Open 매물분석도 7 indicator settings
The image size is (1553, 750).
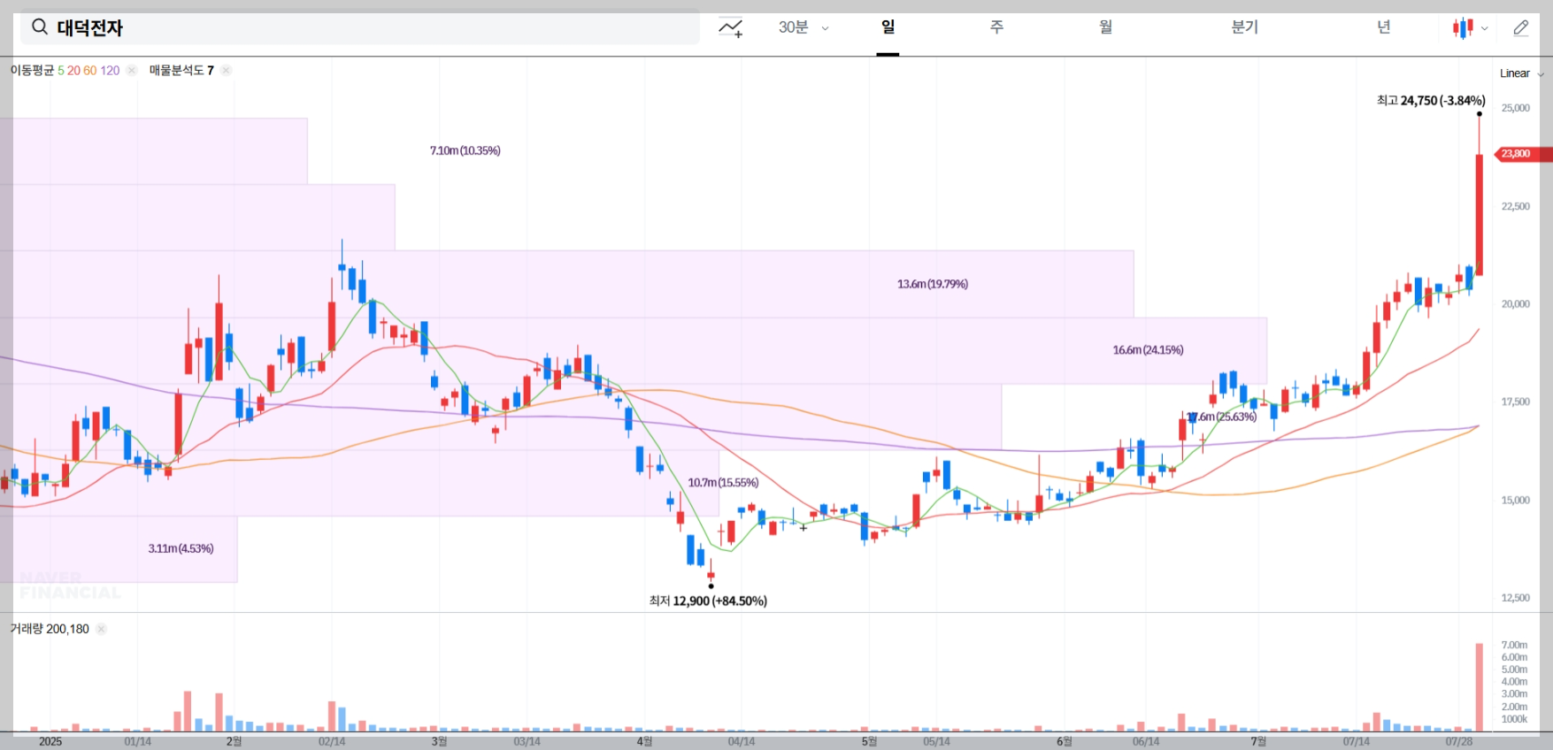[x=181, y=71]
